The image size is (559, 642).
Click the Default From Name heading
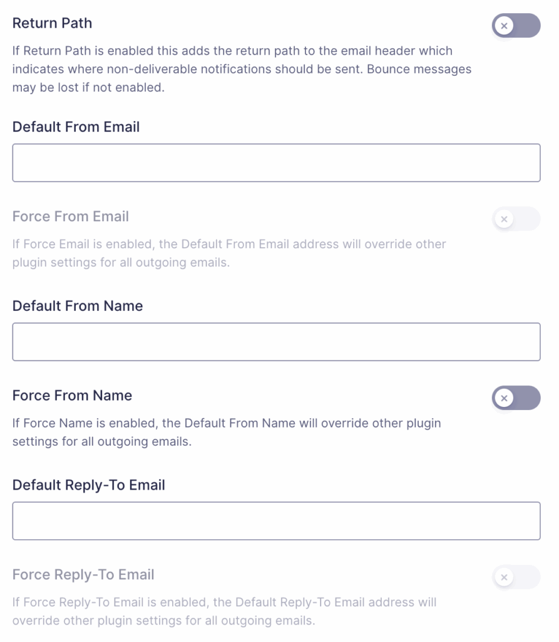77,306
